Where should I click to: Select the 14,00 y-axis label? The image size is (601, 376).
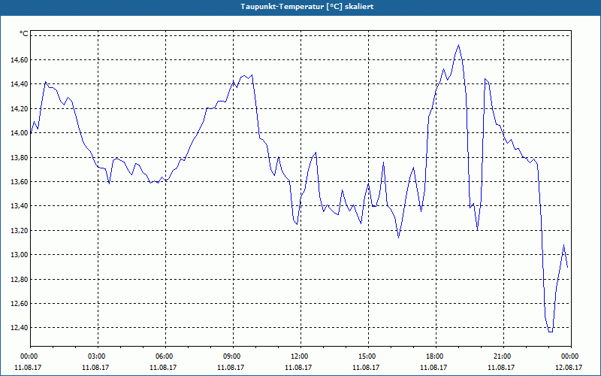[x=21, y=133]
